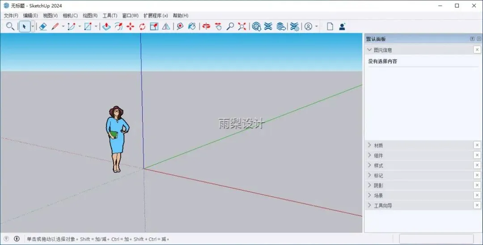Toggle auto-hide pin on 默认面板 tray
The height and width of the screenshot is (245, 483).
(472, 39)
